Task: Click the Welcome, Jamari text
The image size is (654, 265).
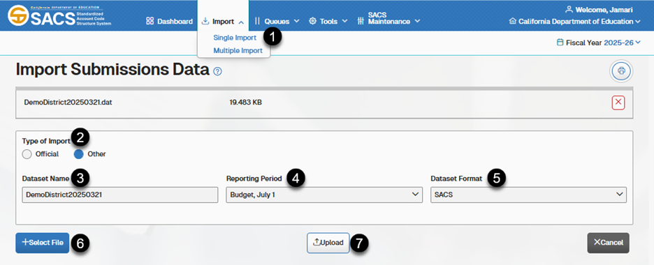Action: click(x=604, y=10)
